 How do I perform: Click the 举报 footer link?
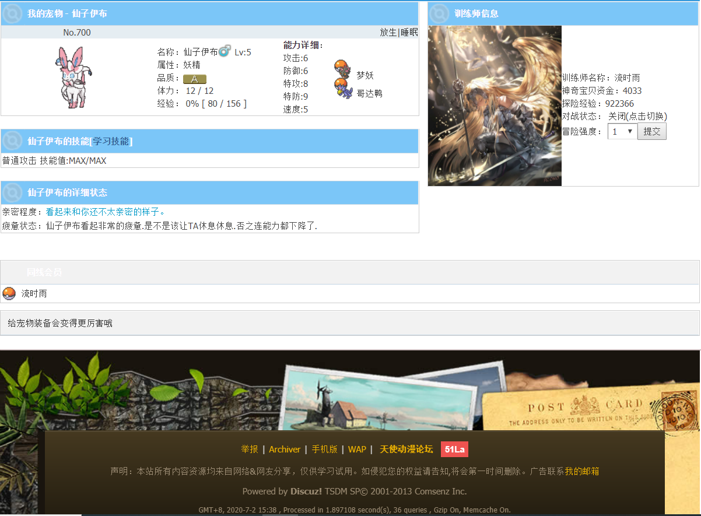[249, 449]
